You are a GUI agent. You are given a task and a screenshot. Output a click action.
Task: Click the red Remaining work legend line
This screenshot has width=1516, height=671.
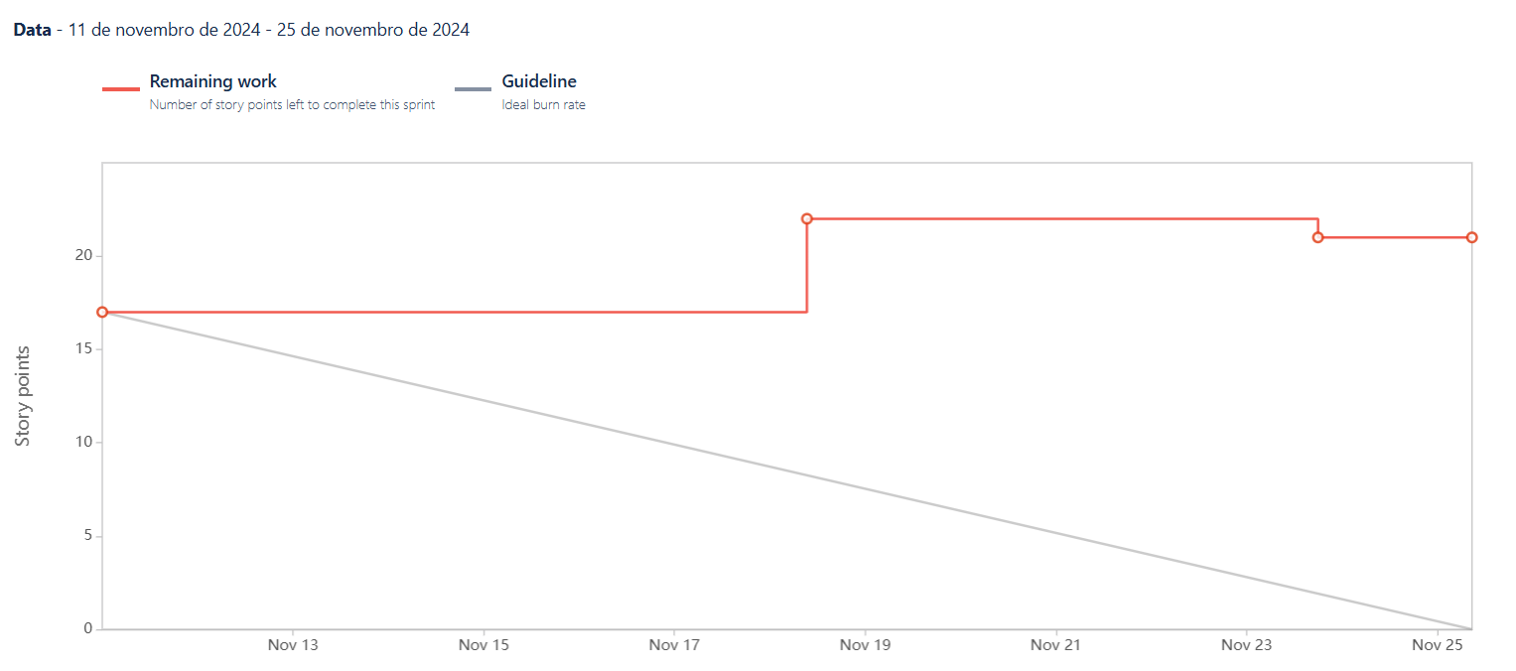coord(120,89)
